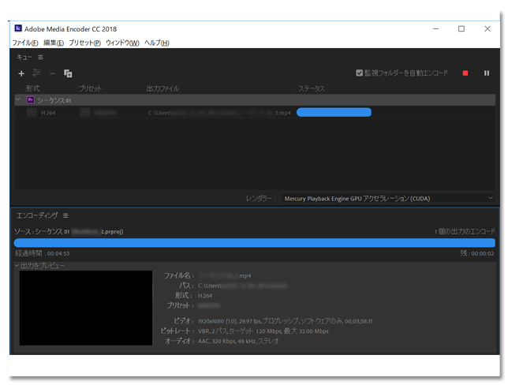Click the 残 00:00:02 remaining time readout

(x=477, y=253)
